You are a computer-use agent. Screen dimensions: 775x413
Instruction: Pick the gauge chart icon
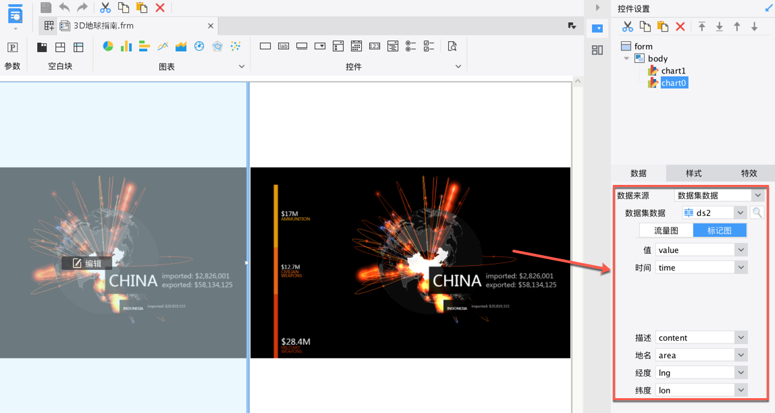click(199, 46)
